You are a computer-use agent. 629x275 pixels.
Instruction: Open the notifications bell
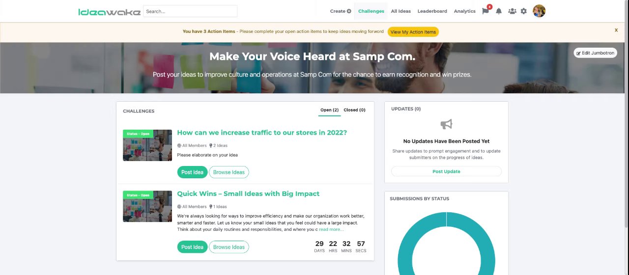point(499,11)
